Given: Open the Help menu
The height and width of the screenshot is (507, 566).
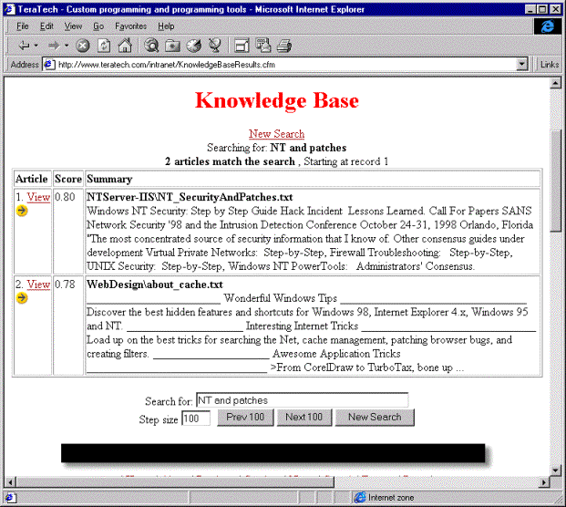Looking at the screenshot, I should coord(166,26).
